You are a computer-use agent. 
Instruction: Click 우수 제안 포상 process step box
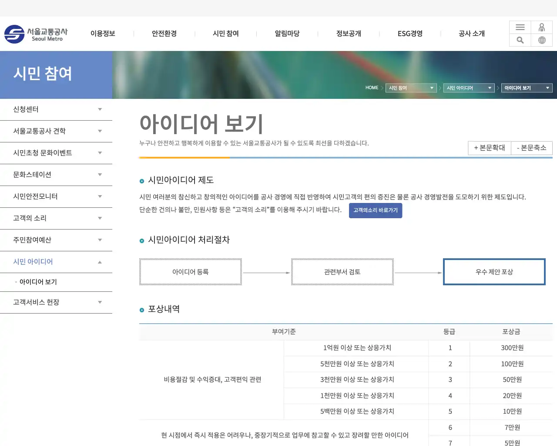pos(494,272)
